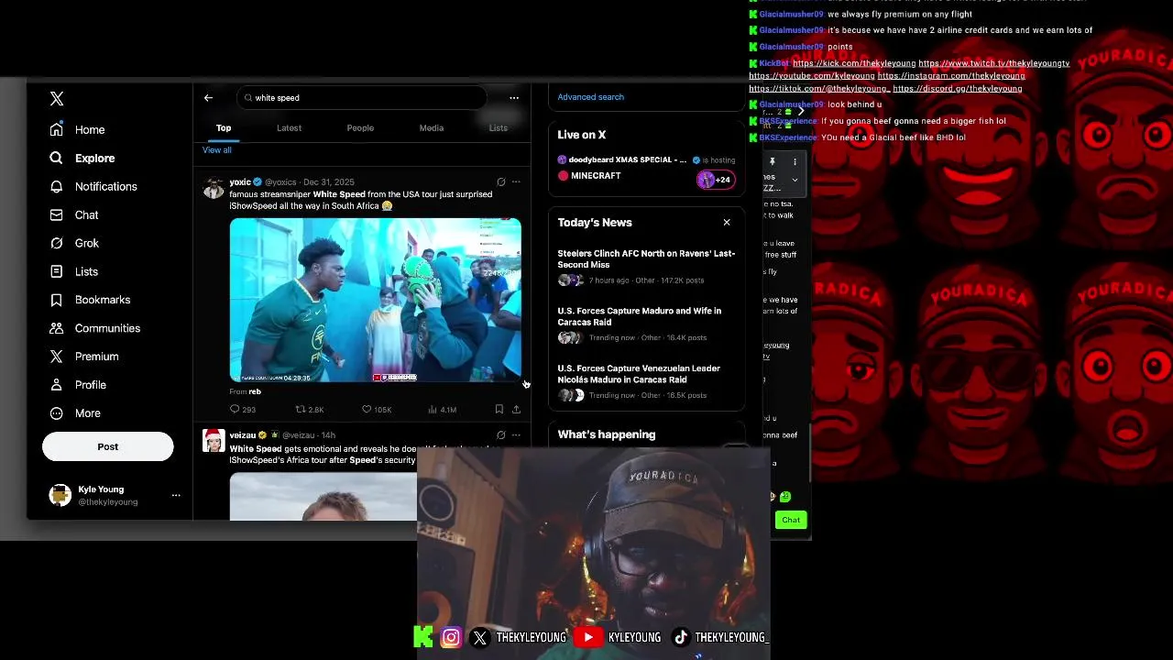Open the twitch.tv/thekyleyoungtv chat link
This screenshot has width=1173, height=660.
[994, 63]
